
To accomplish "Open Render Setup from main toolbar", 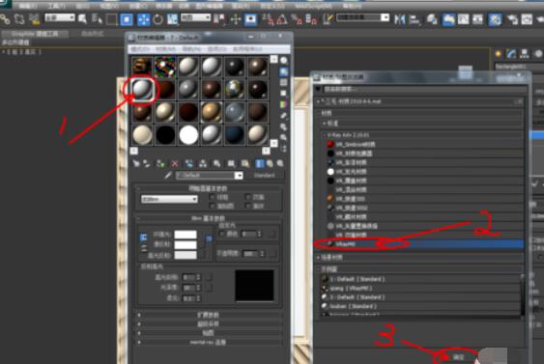I will click(x=513, y=19).
